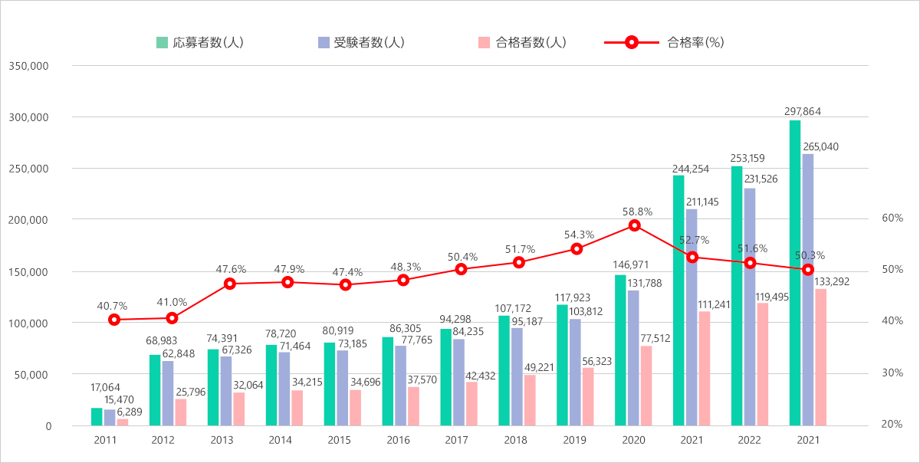Click the green 応募者数(人) legend swatch
Screen dimensions: 920x463
click(162, 42)
